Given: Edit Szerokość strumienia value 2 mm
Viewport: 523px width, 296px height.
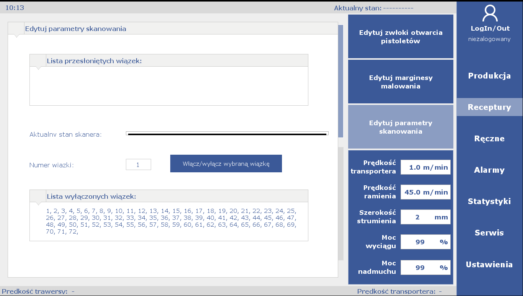Looking at the screenshot, I should (425, 217).
